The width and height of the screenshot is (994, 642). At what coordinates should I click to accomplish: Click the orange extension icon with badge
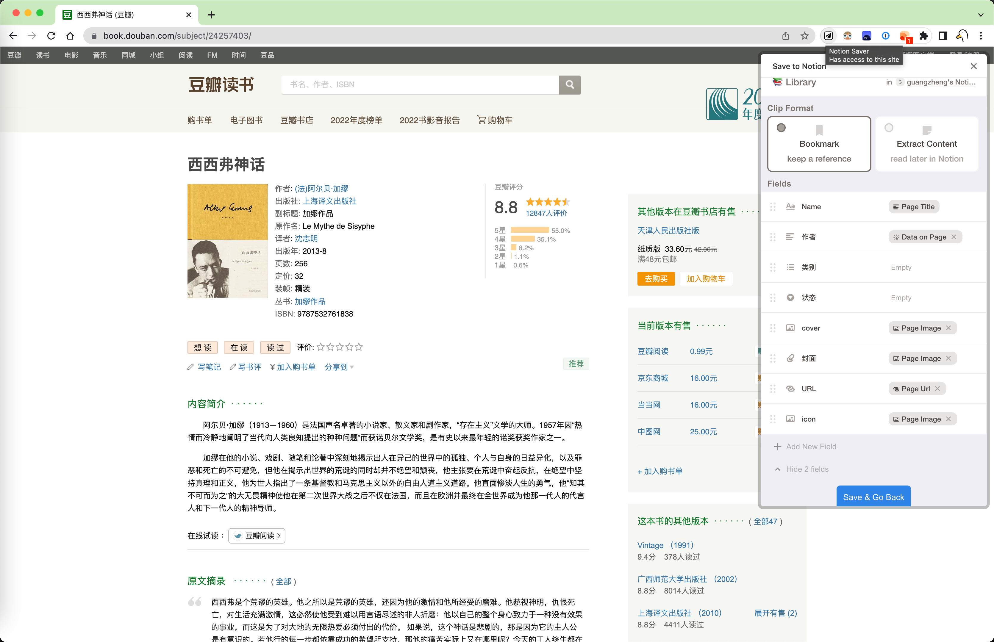pyautogui.click(x=905, y=36)
